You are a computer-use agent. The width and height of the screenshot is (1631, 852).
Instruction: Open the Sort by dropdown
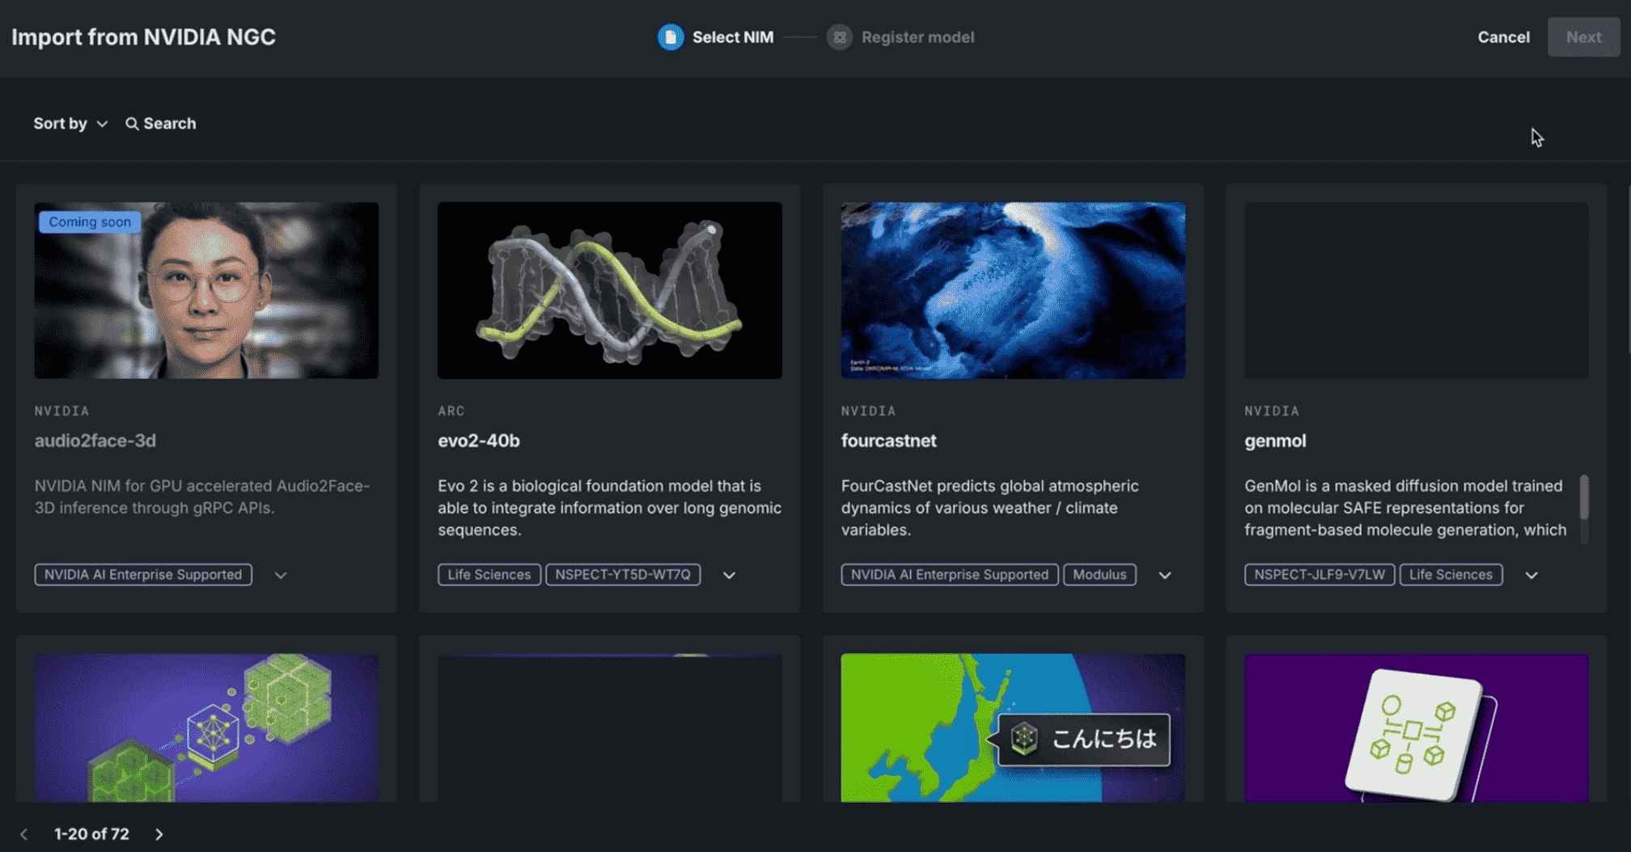point(70,124)
